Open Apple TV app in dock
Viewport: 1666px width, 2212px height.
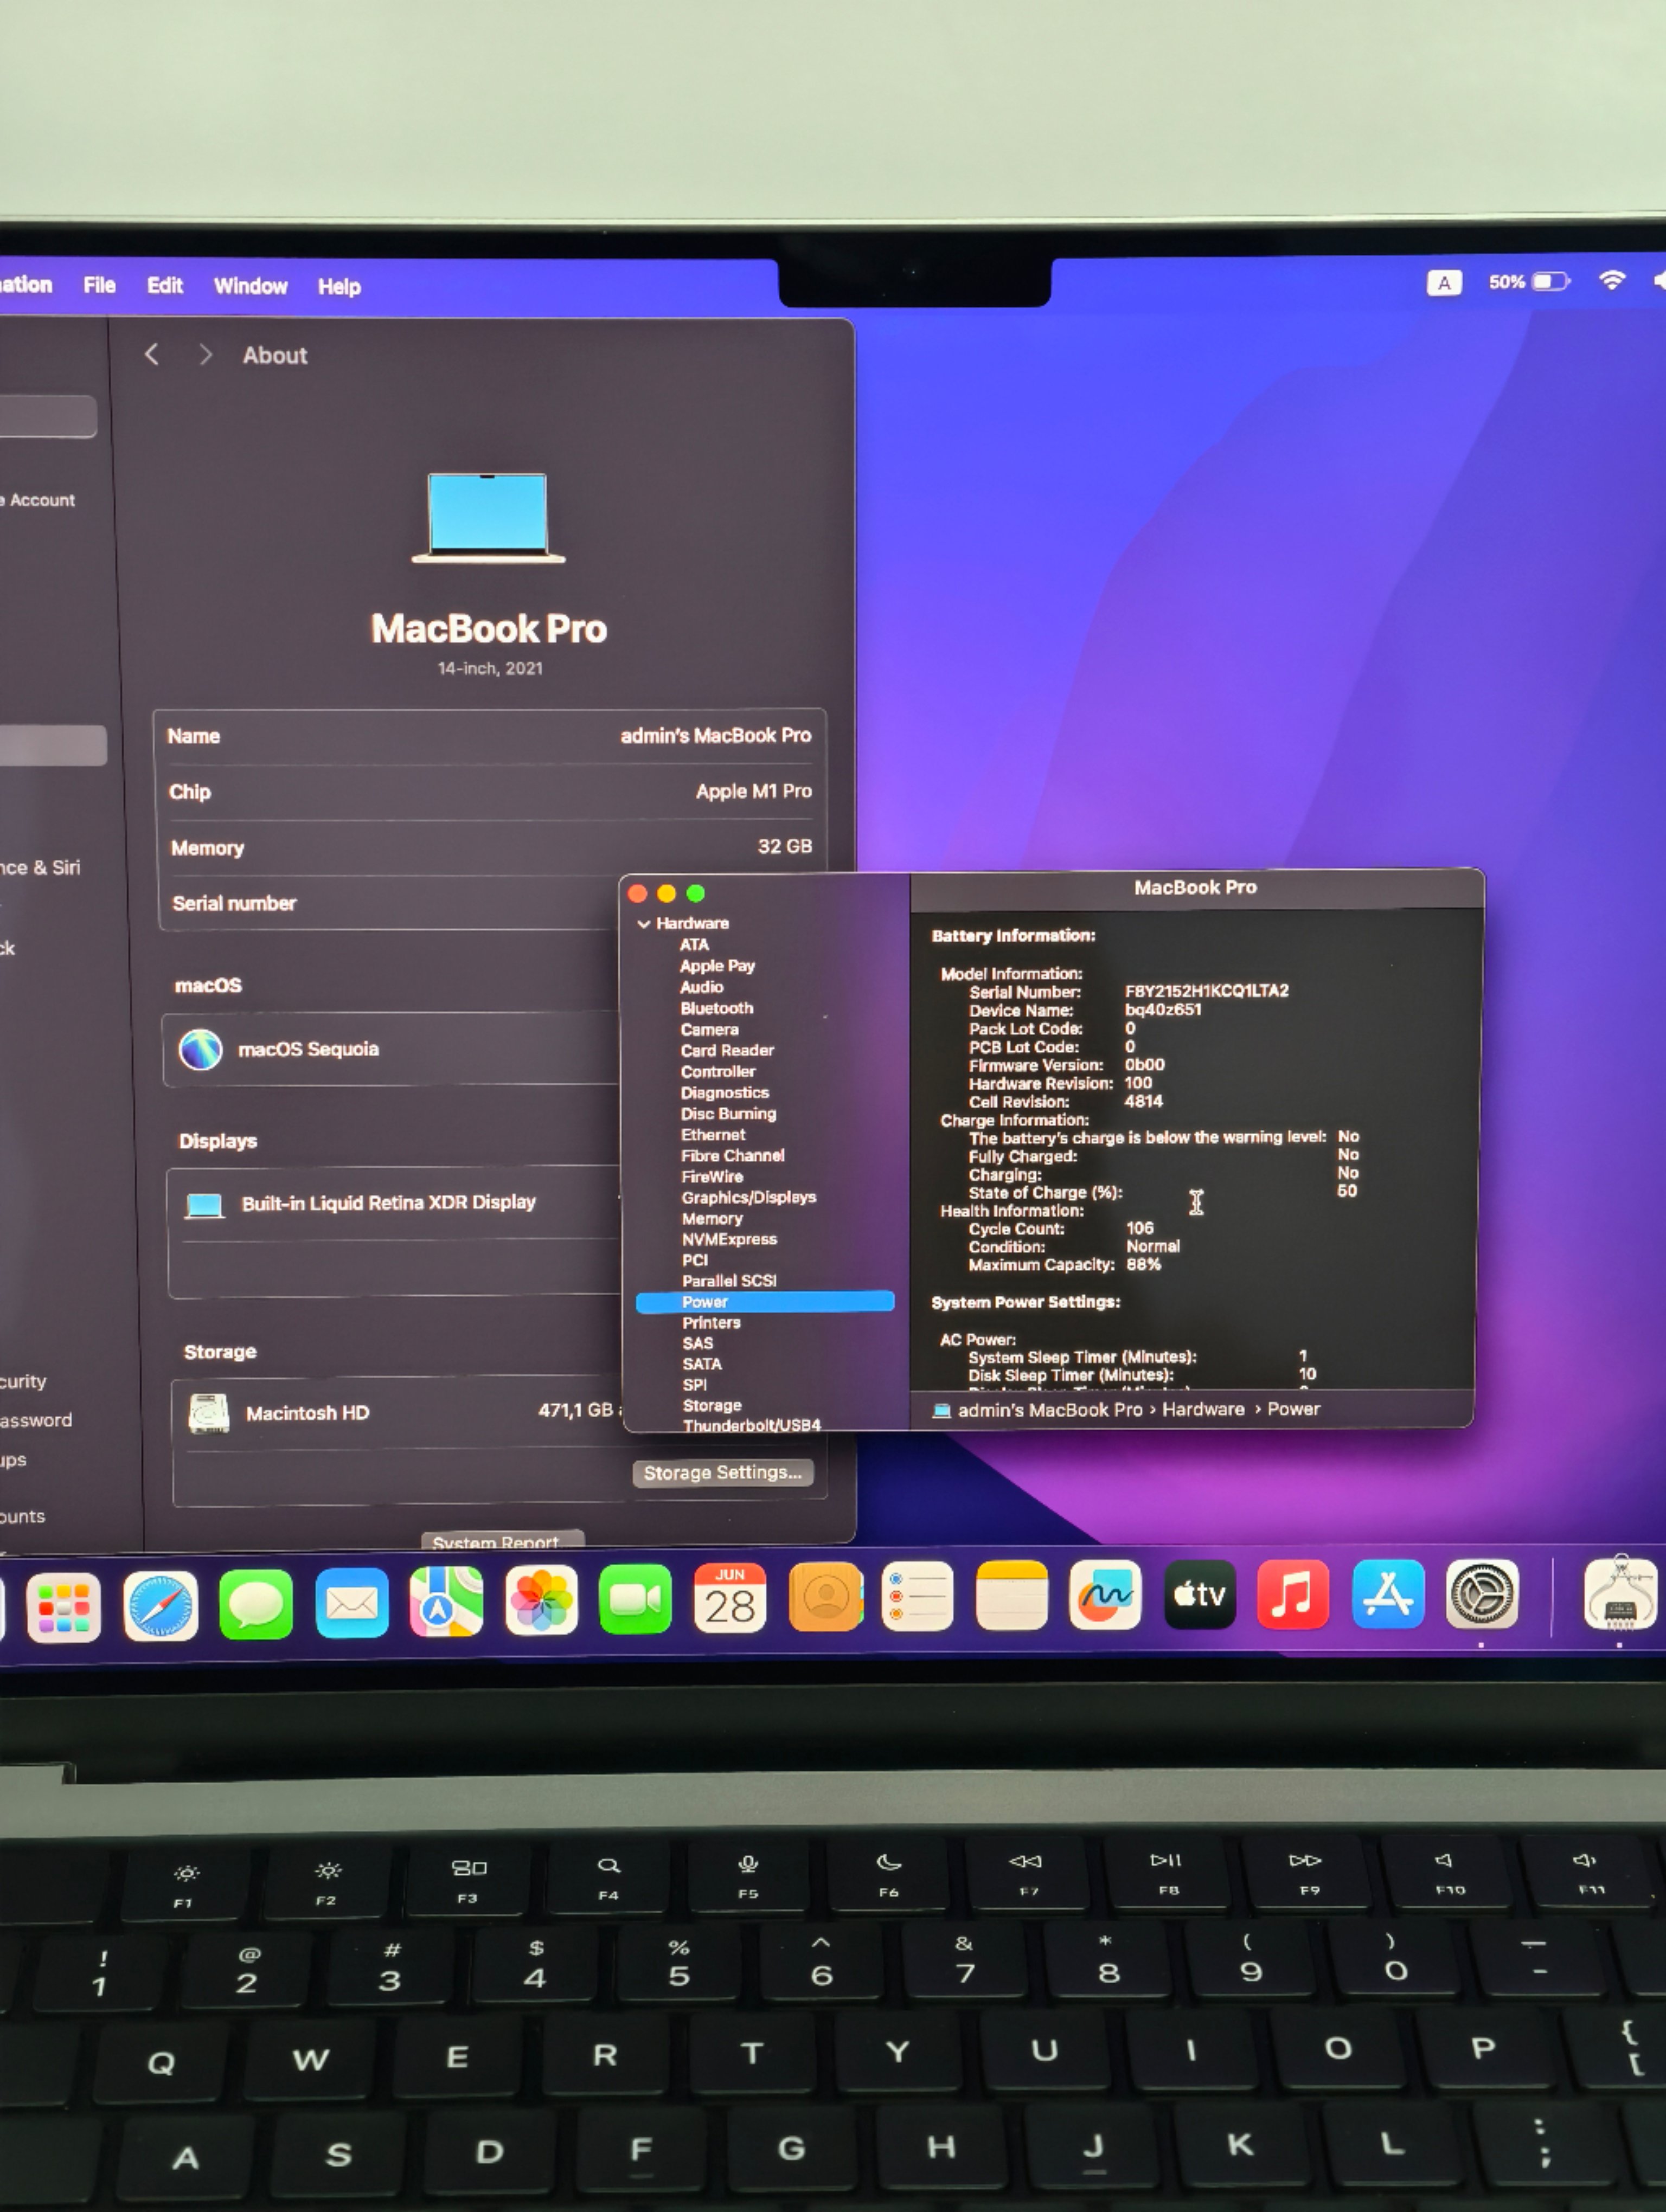(x=1199, y=1595)
